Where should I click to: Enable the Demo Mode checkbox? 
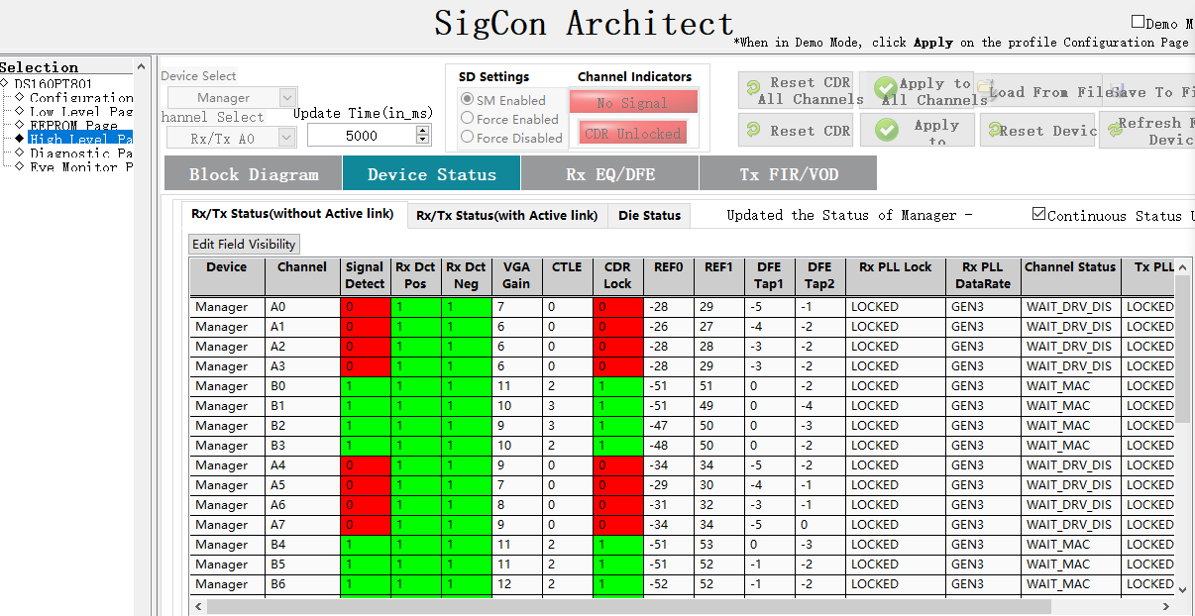(1138, 22)
